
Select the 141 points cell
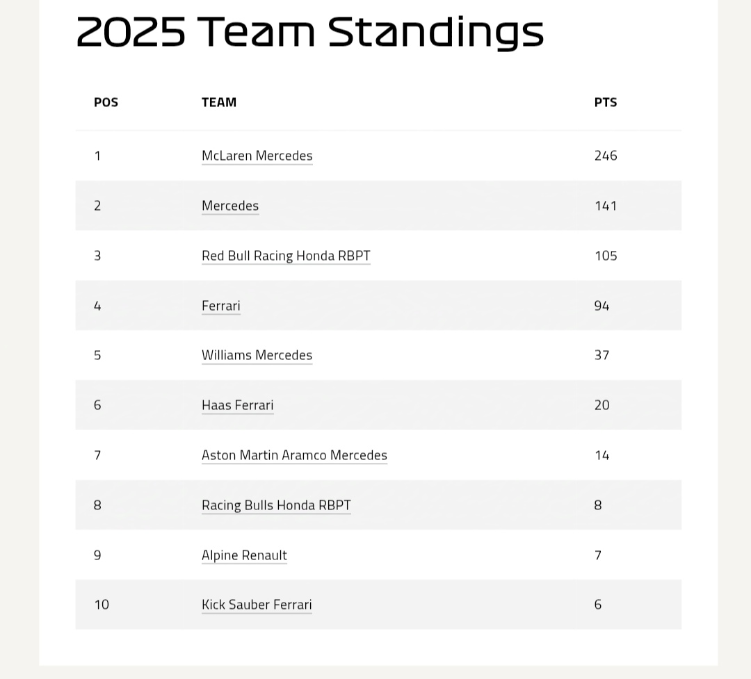point(606,206)
